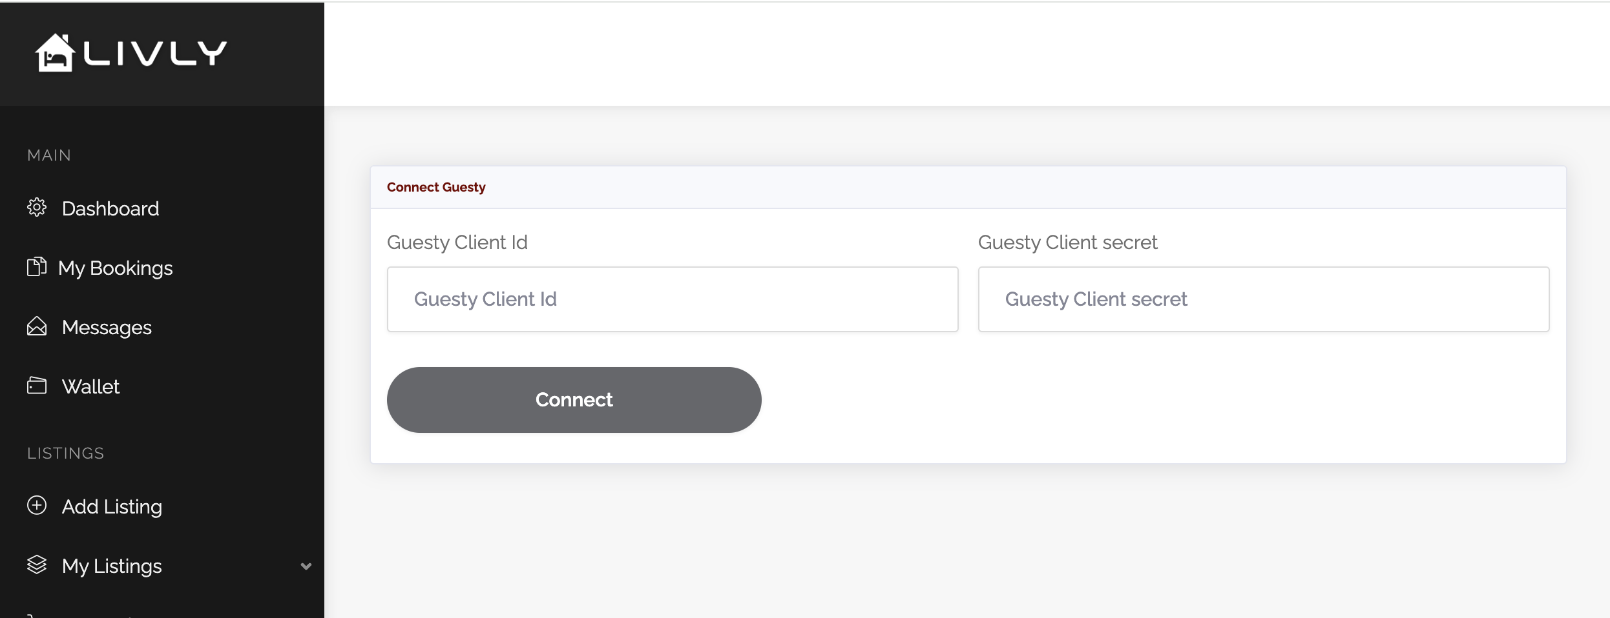The width and height of the screenshot is (1610, 618).
Task: Select My Listings menu entry
Action: click(x=112, y=566)
